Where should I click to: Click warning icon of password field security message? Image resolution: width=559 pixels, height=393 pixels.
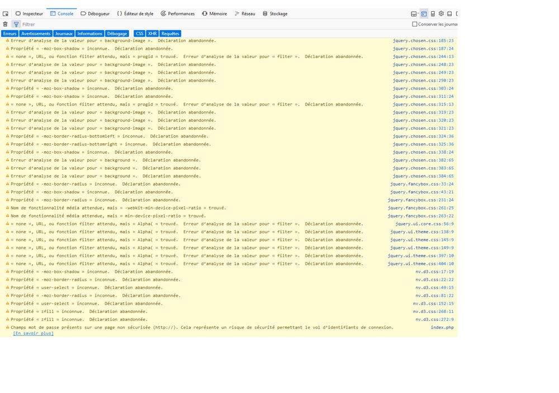click(x=7, y=328)
